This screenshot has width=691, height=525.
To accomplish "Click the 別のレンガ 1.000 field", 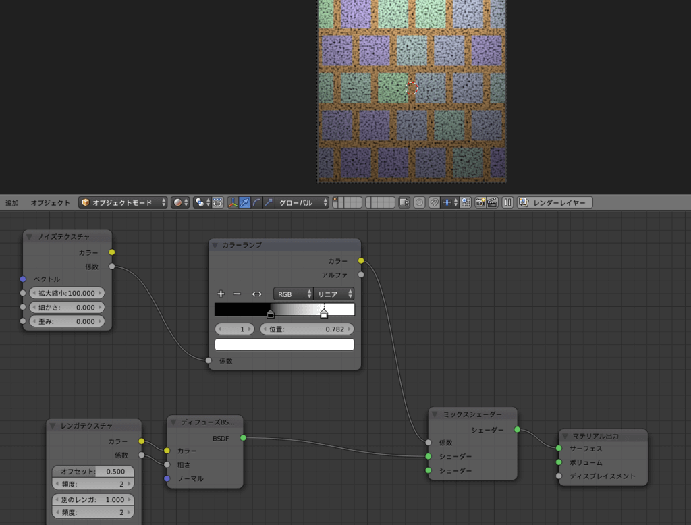I will 93,499.
